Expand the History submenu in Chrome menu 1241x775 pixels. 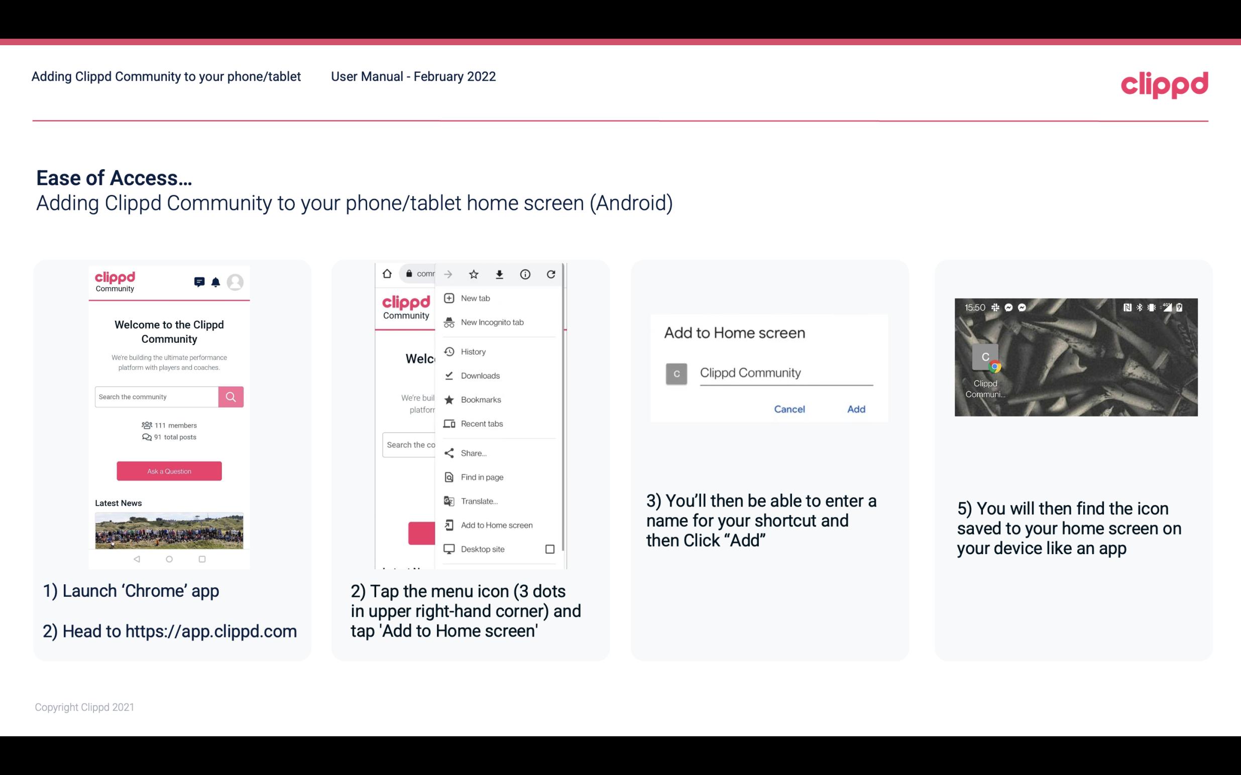pos(474,351)
